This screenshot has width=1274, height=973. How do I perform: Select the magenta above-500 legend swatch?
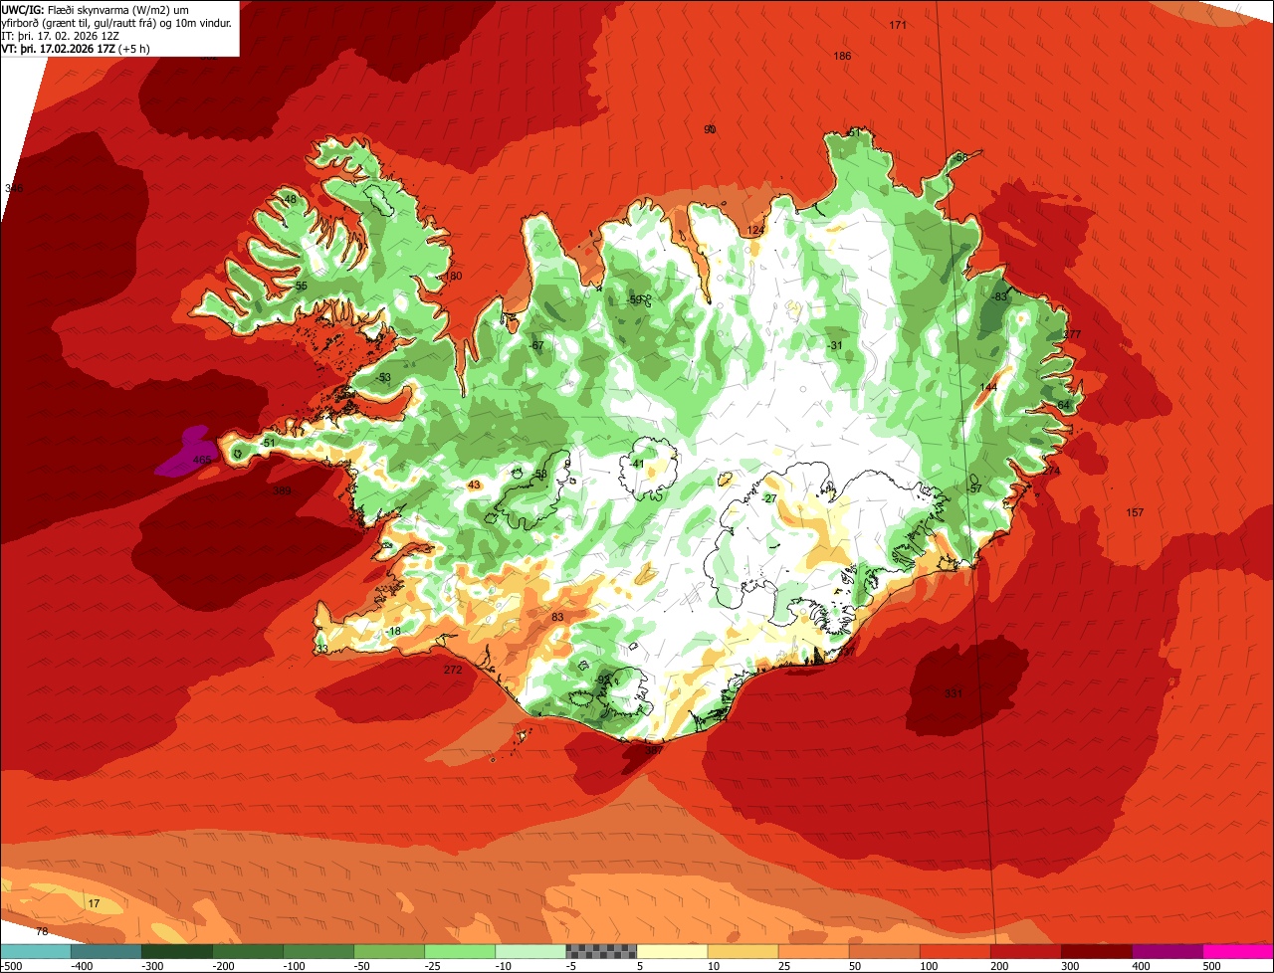1237,951
